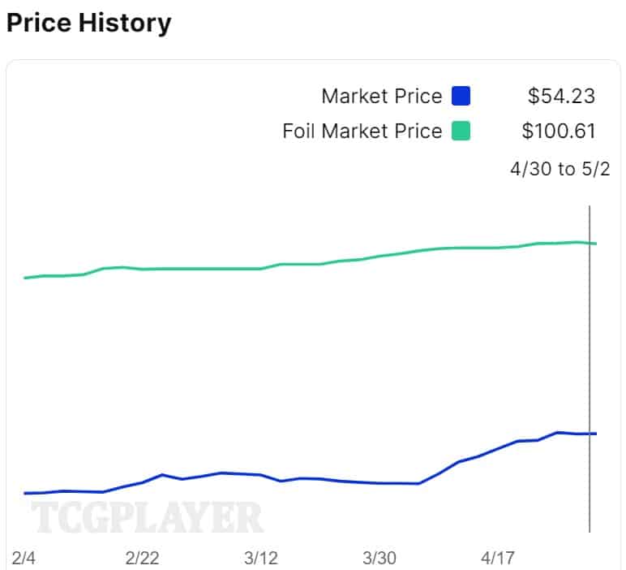Click the $54.23 market price value
The height and width of the screenshot is (570, 626).
561,97
